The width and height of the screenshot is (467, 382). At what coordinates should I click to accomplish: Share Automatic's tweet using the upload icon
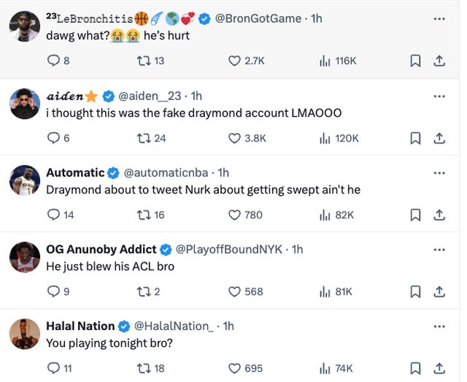[439, 215]
